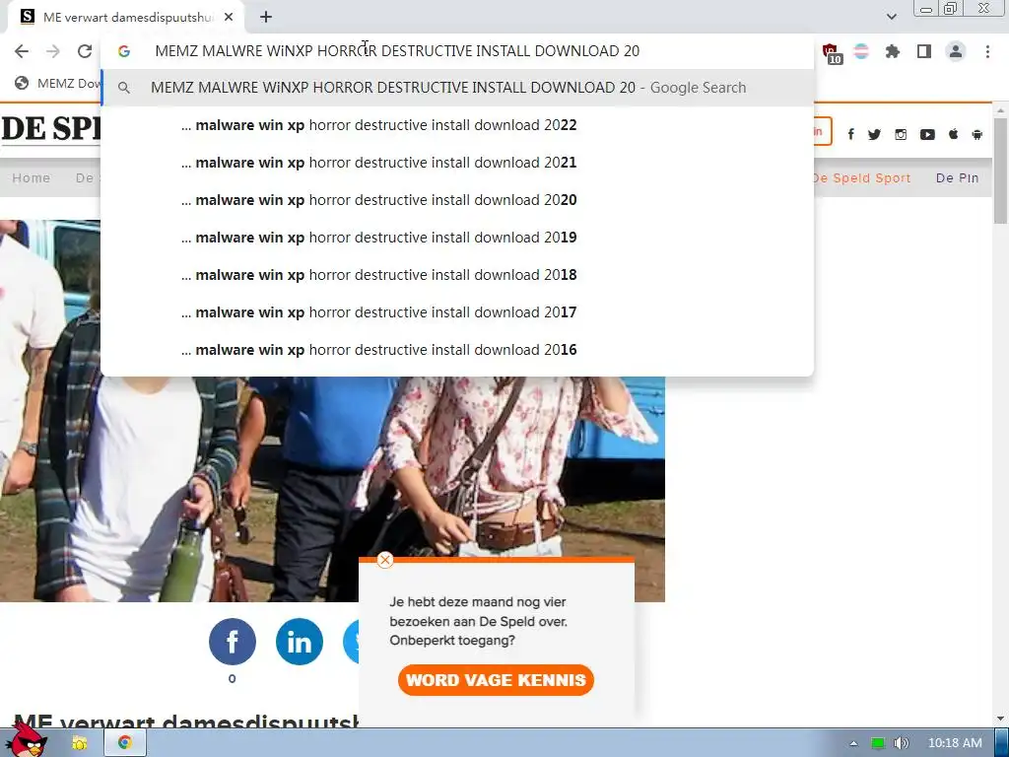
Task: Click the striped round extension icon
Action: coord(861,51)
